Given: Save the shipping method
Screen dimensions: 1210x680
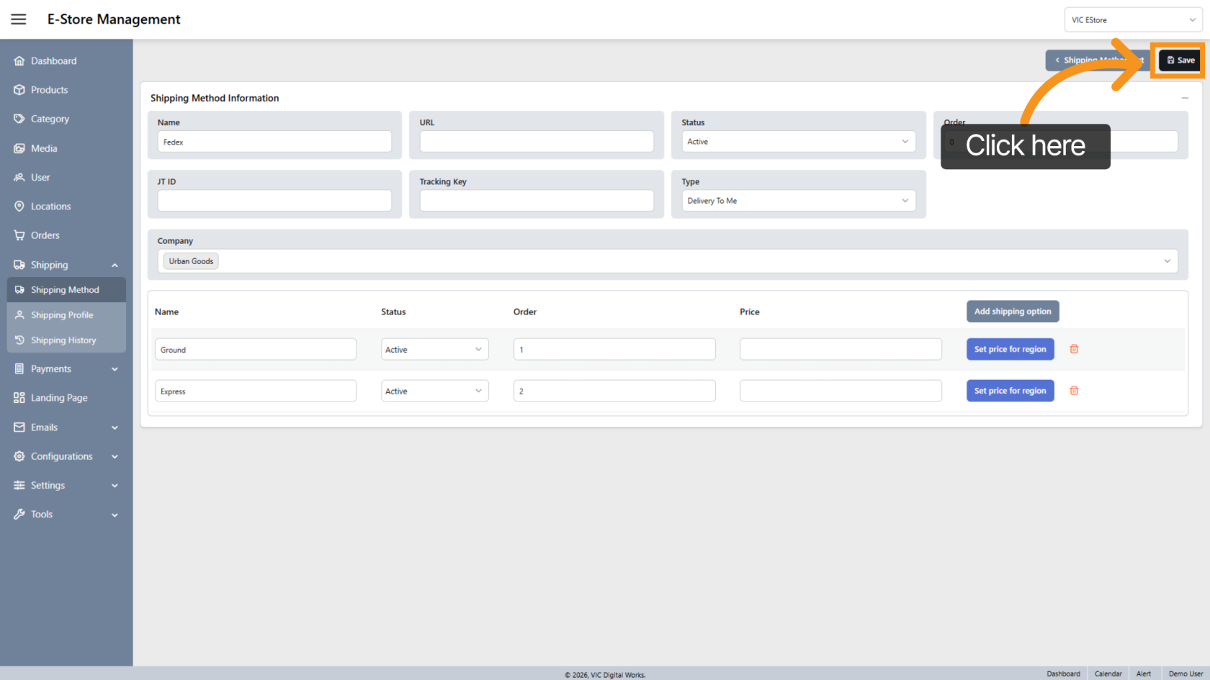Looking at the screenshot, I should click(x=1180, y=60).
